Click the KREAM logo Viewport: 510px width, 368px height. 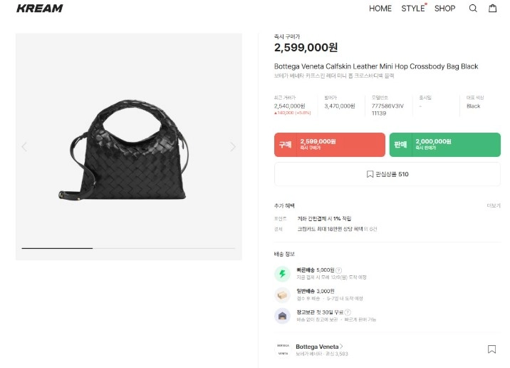coord(39,9)
